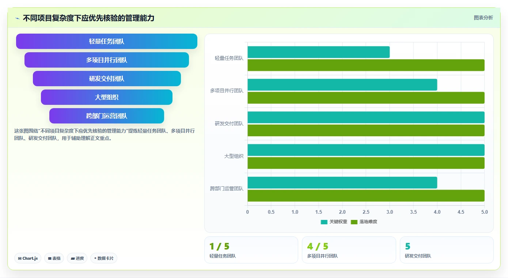Click the 大型组织 y-axis label
Screen dimensions: 508x278
(234, 156)
